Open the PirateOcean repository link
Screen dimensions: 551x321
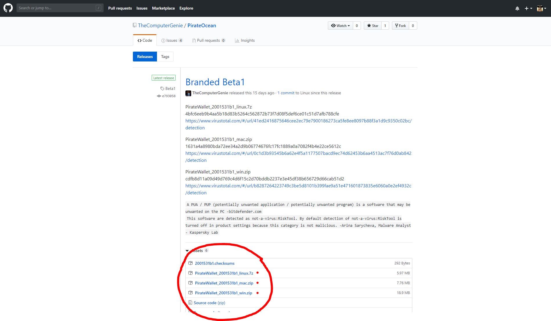tap(202, 26)
